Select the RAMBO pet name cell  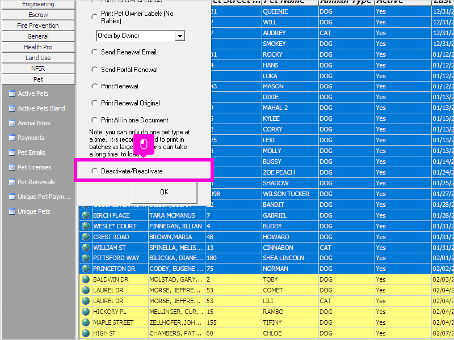290,312
